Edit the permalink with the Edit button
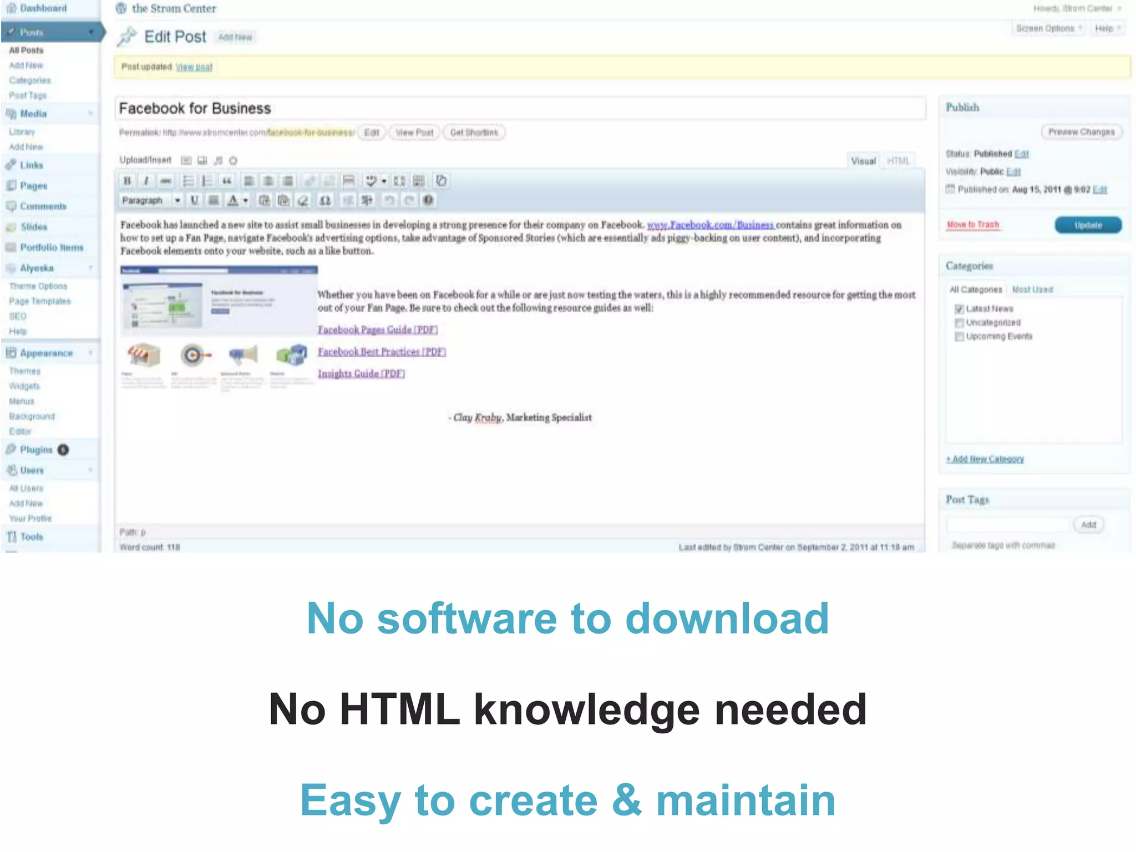Viewport: 1136px width, 852px height. pyautogui.click(x=372, y=133)
